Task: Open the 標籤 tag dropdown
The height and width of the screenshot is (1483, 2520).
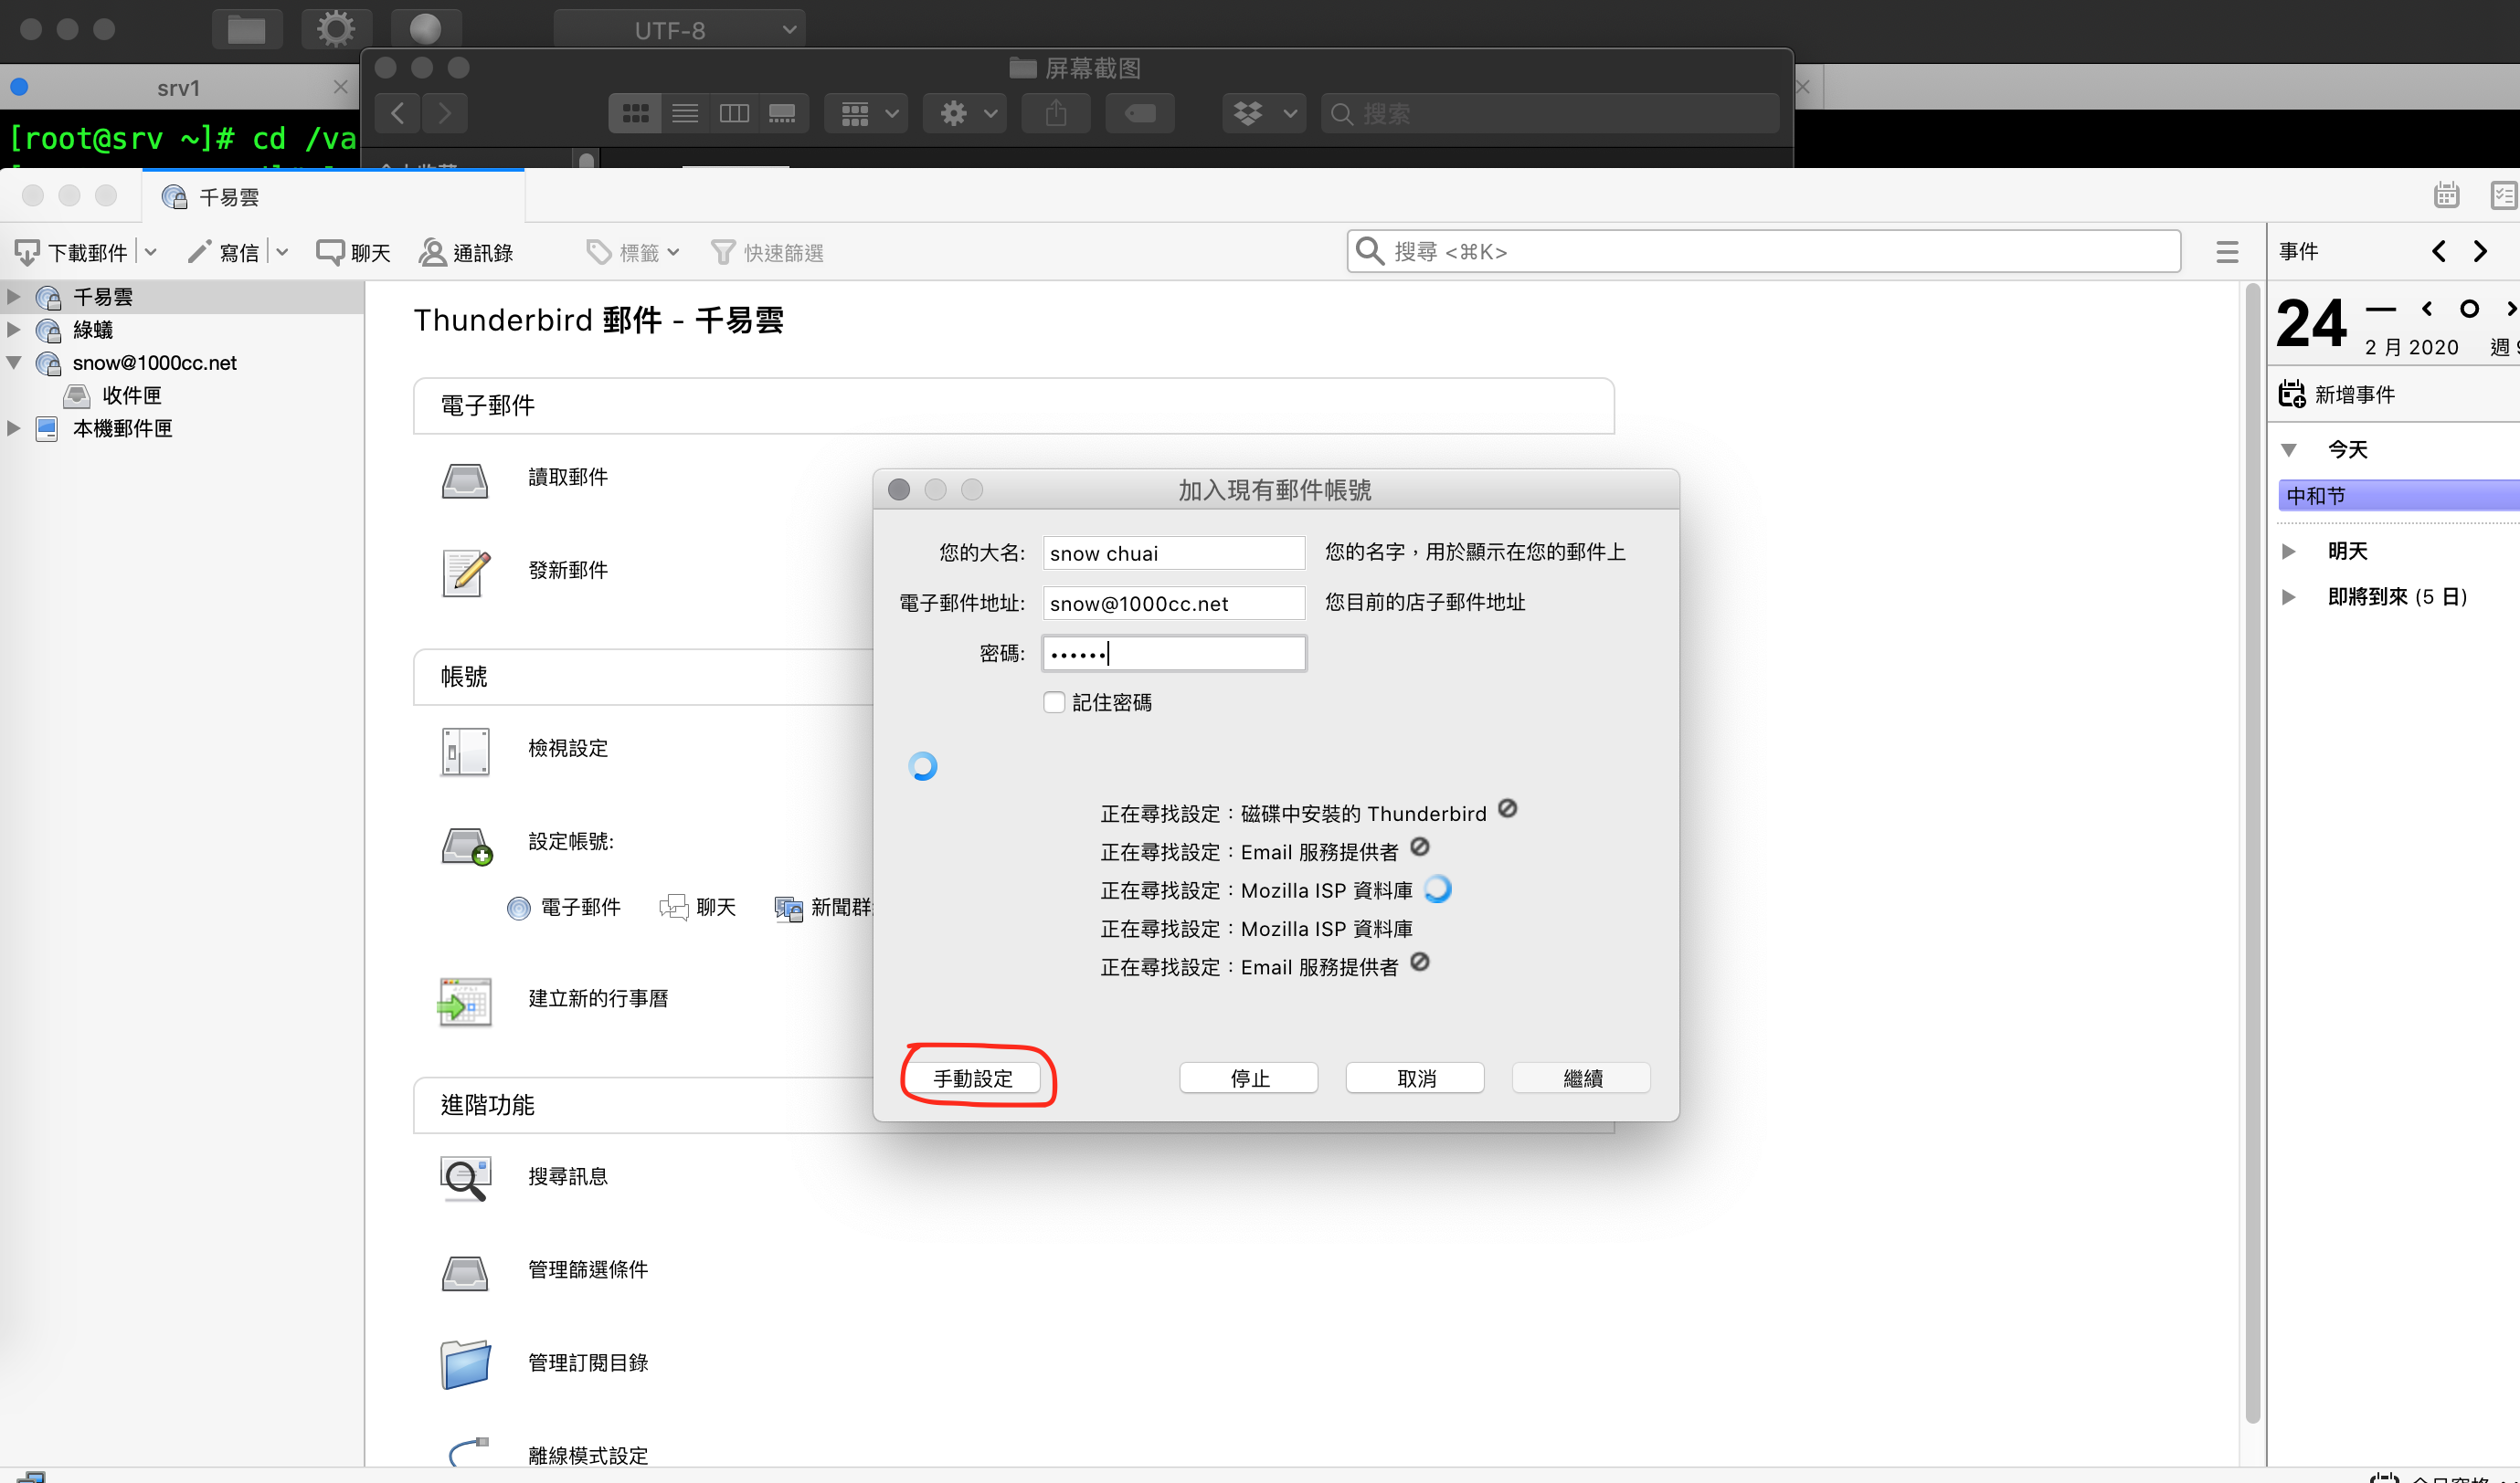Action: coord(633,253)
